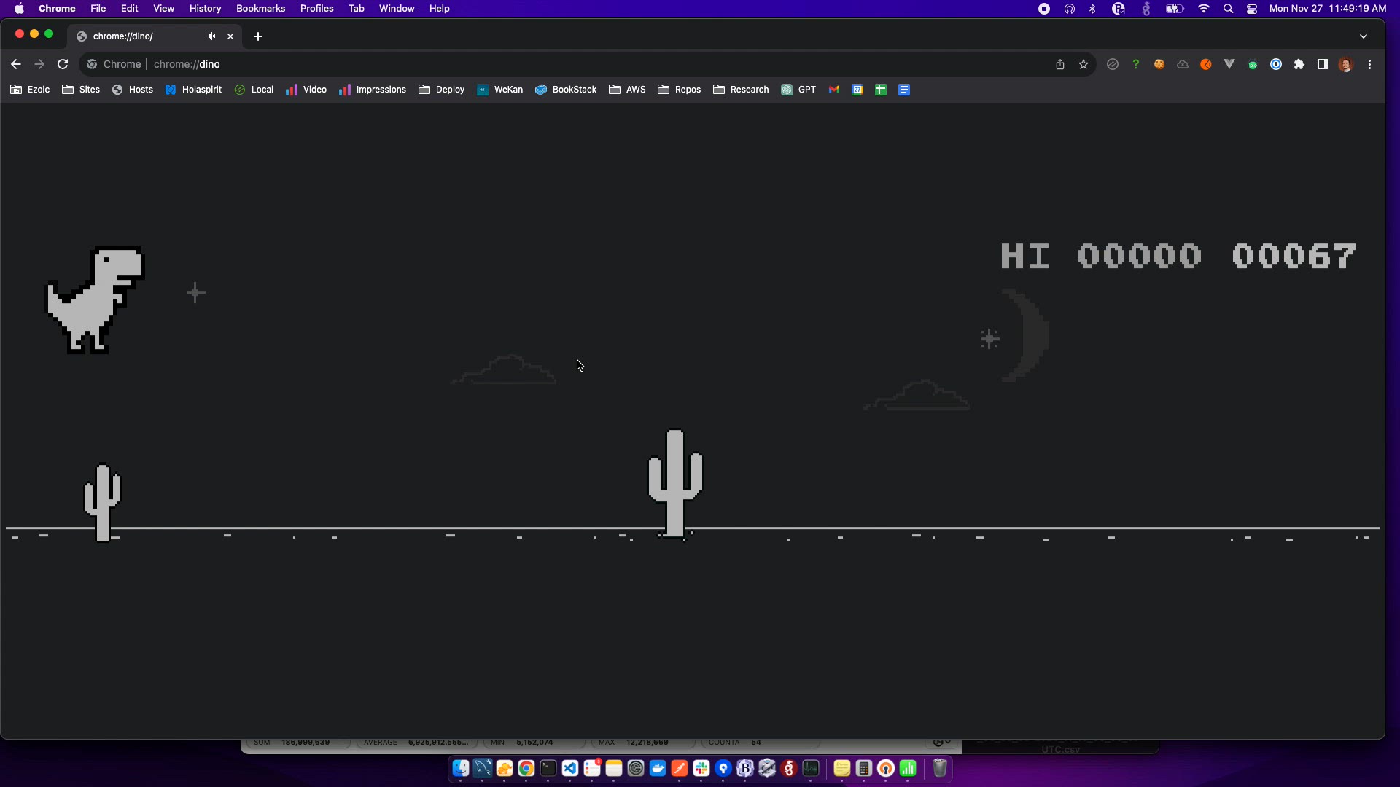Open the BookStack bookmark
This screenshot has width=1400, height=787.
click(566, 90)
